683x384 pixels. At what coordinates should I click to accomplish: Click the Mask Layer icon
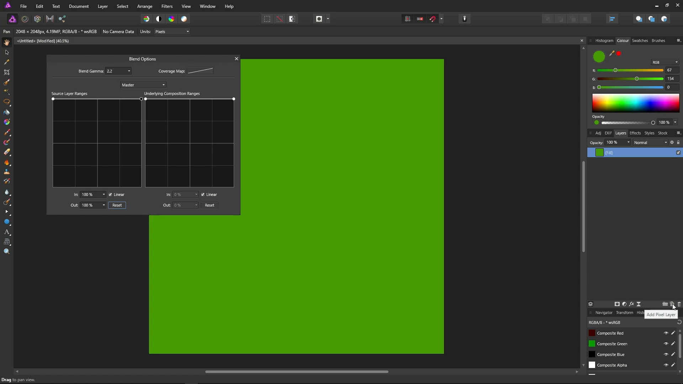(x=617, y=304)
